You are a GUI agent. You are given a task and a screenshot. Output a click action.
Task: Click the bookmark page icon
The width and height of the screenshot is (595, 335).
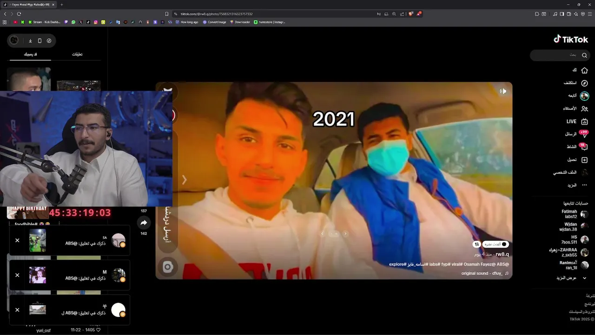click(x=166, y=14)
